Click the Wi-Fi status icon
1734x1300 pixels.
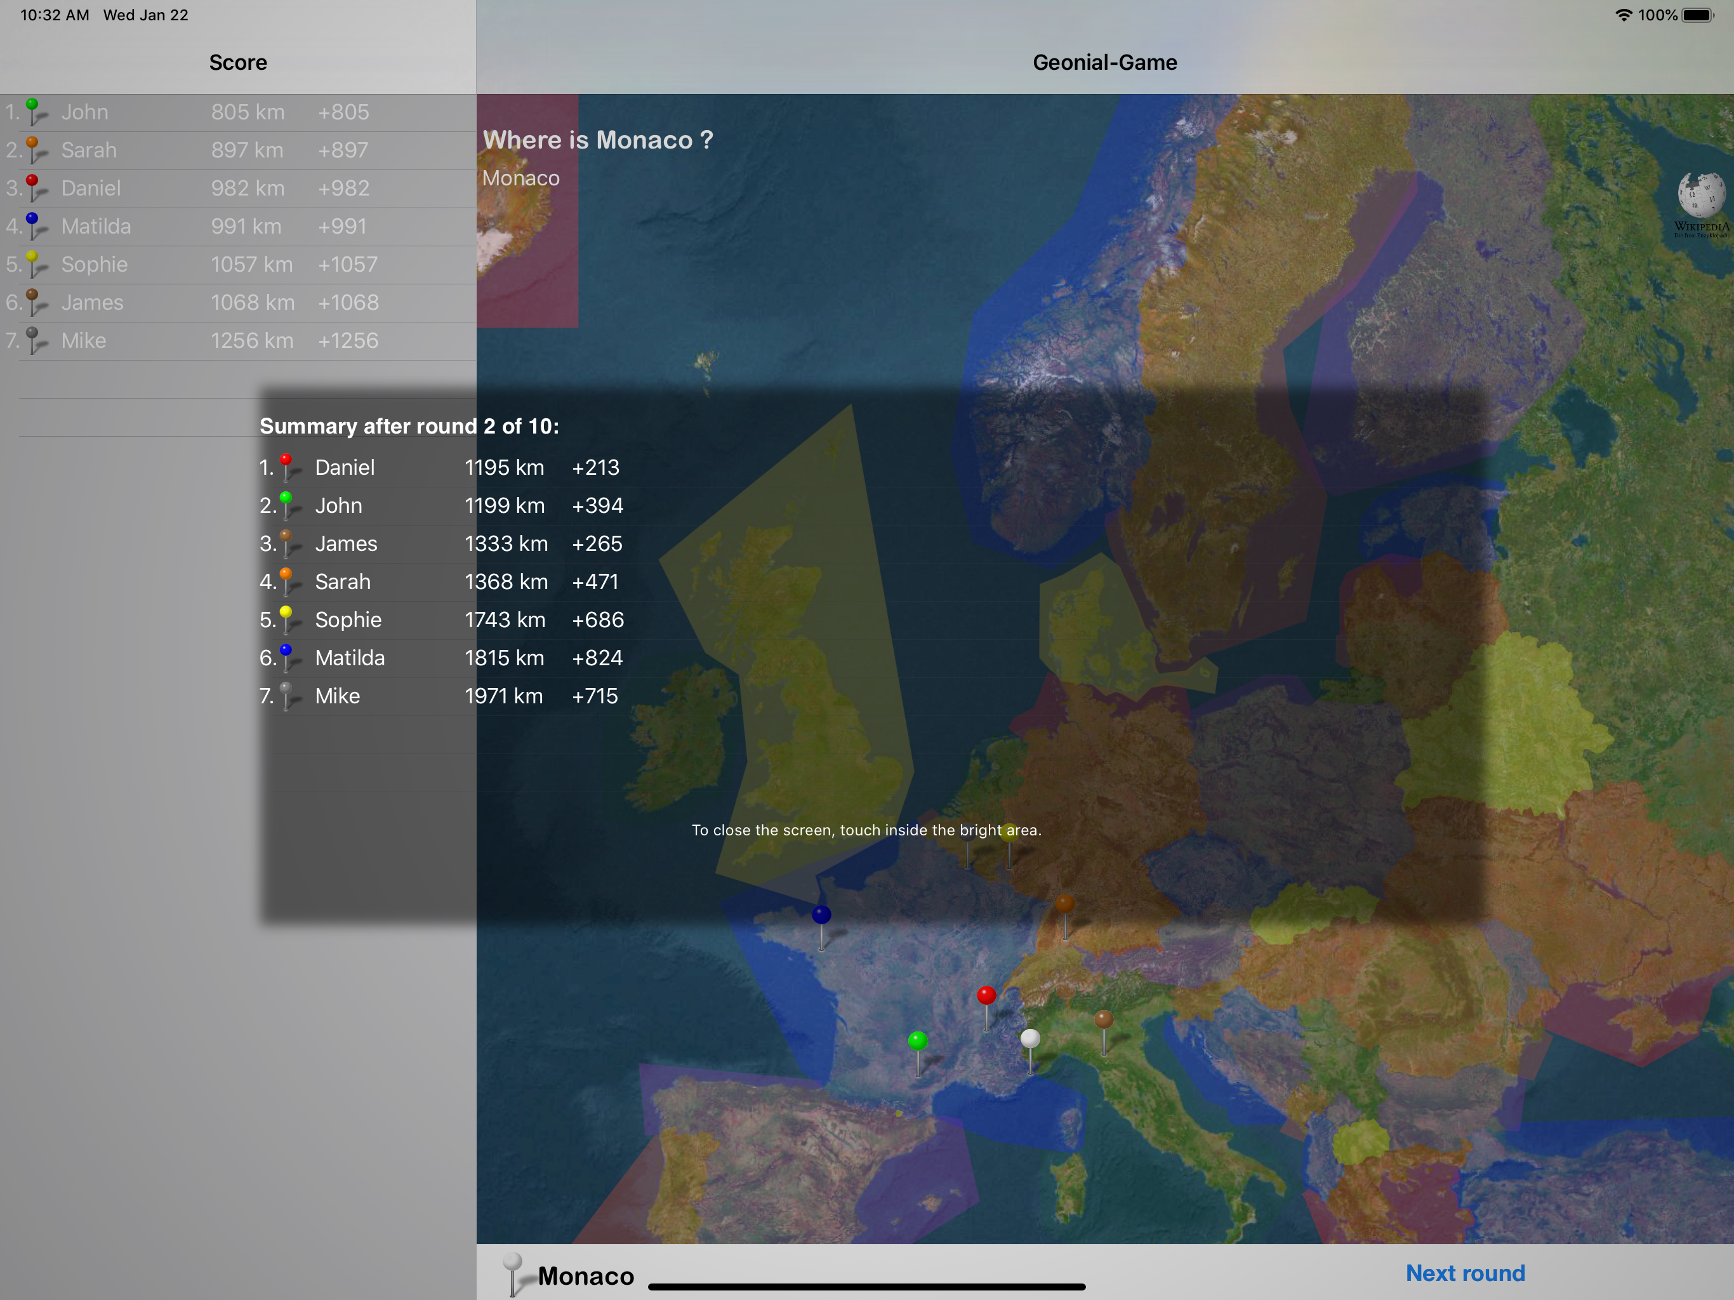(1624, 15)
